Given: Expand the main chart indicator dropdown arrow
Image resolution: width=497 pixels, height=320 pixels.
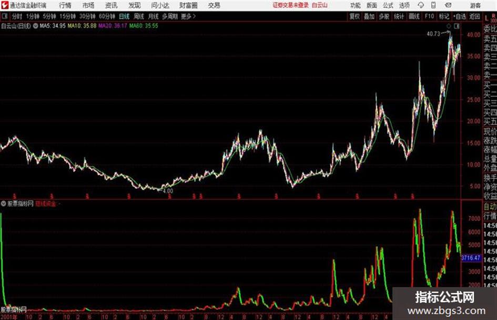Looking at the screenshot, I should (x=36, y=26).
